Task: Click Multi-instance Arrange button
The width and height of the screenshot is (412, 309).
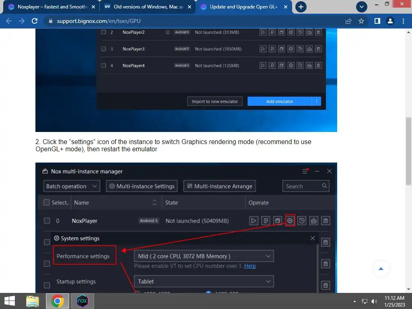Action: [x=219, y=186]
